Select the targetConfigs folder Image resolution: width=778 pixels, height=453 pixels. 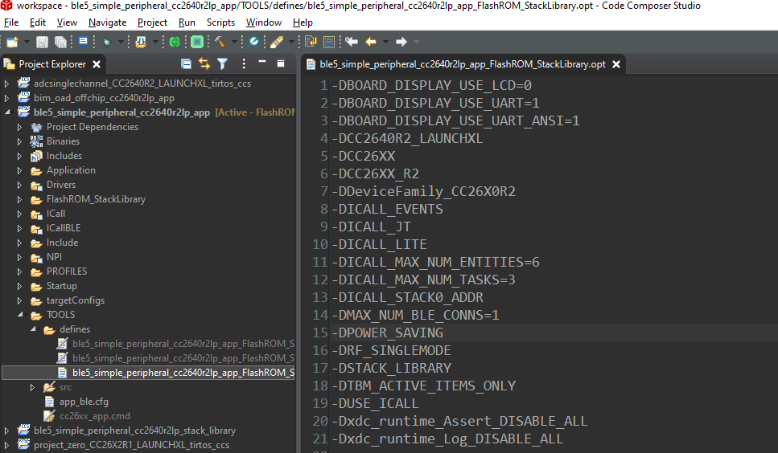[x=76, y=300]
